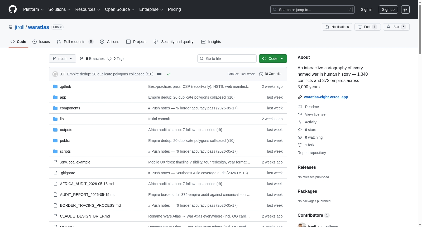Open the accessibility settings icon button

pyautogui.click(x=405, y=9)
